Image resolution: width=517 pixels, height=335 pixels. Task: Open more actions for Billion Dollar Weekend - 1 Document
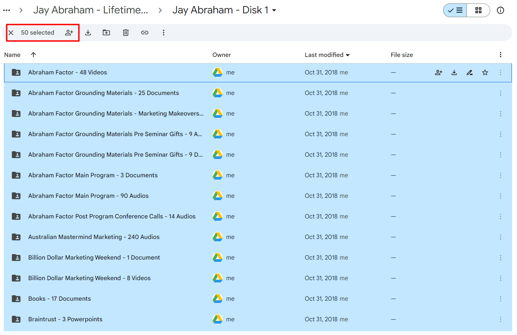pos(500,258)
